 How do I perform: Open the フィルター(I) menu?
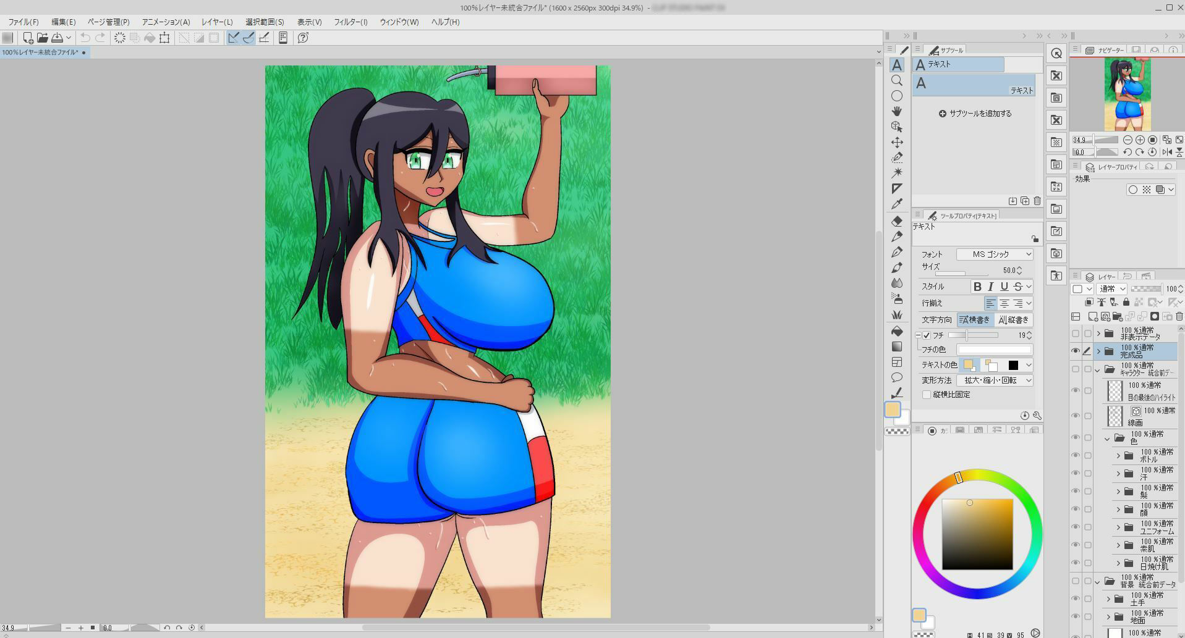pyautogui.click(x=350, y=22)
